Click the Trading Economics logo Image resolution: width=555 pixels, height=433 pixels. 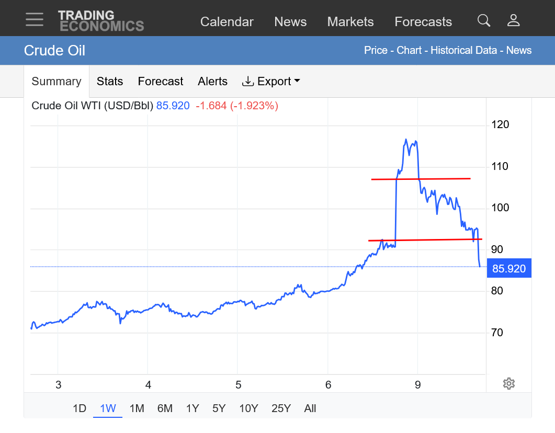point(100,21)
